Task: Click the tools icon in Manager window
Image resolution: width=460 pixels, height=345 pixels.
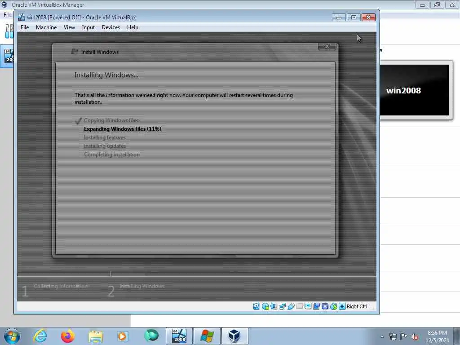Action: pos(9,31)
